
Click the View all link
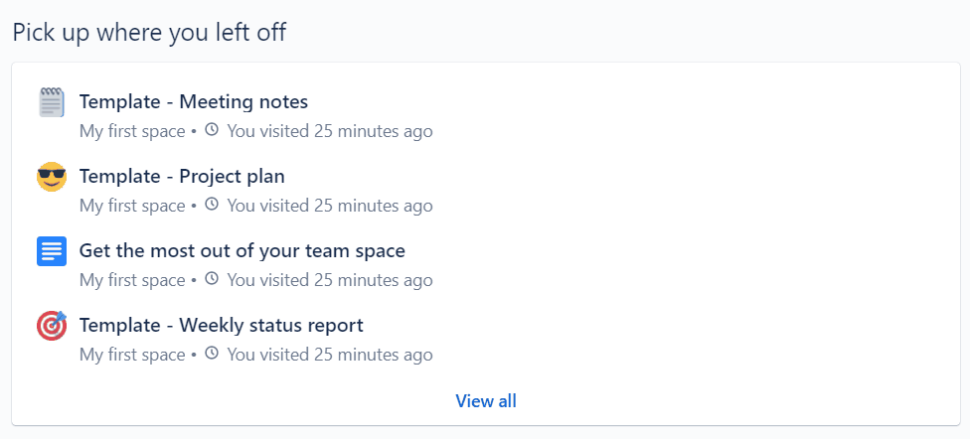click(x=486, y=400)
